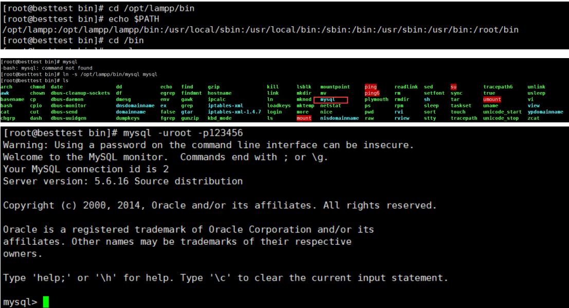Select 'dbus-uuidgen' in the ls listing
This screenshot has height=308, width=569.
click(x=68, y=118)
